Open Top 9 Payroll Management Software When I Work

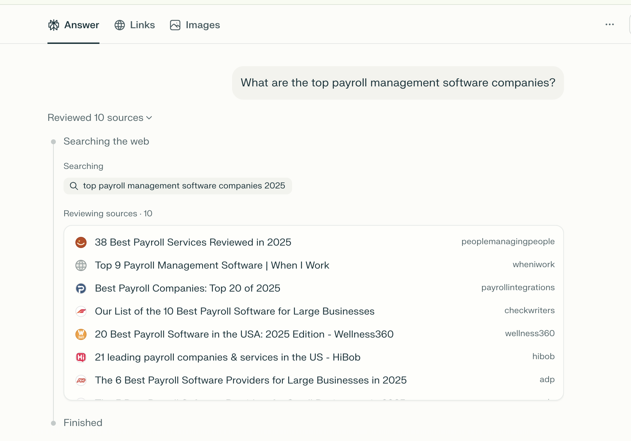point(212,265)
